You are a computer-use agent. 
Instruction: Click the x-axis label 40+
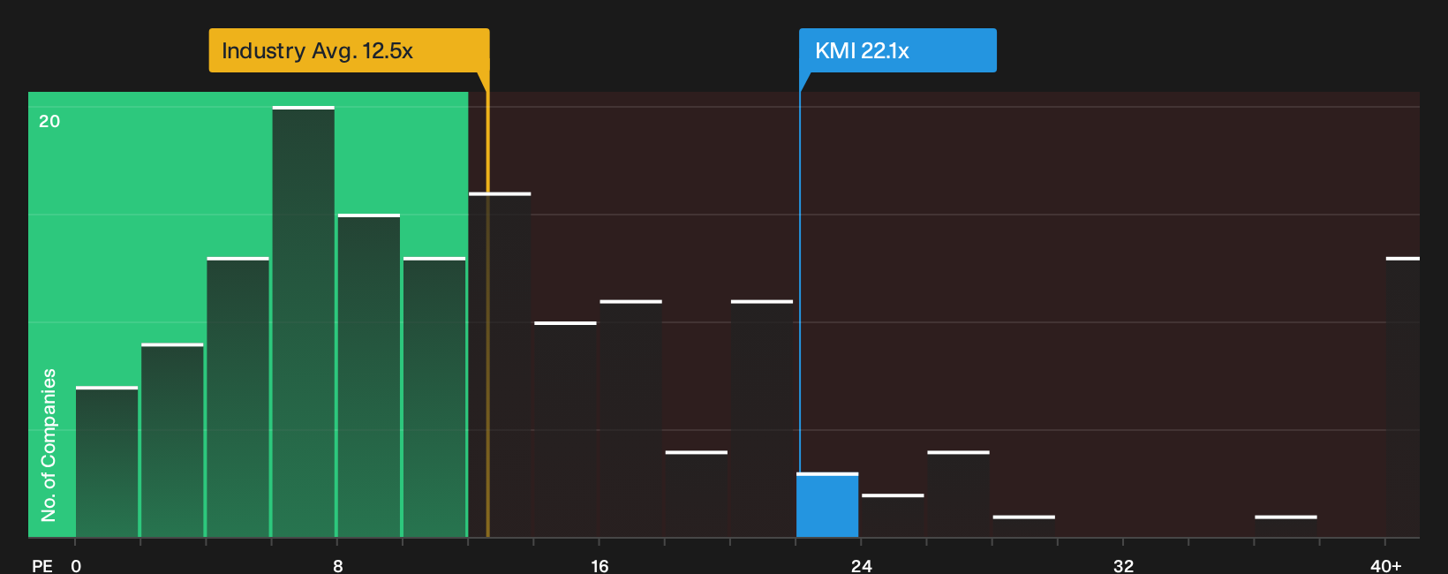[1386, 565]
